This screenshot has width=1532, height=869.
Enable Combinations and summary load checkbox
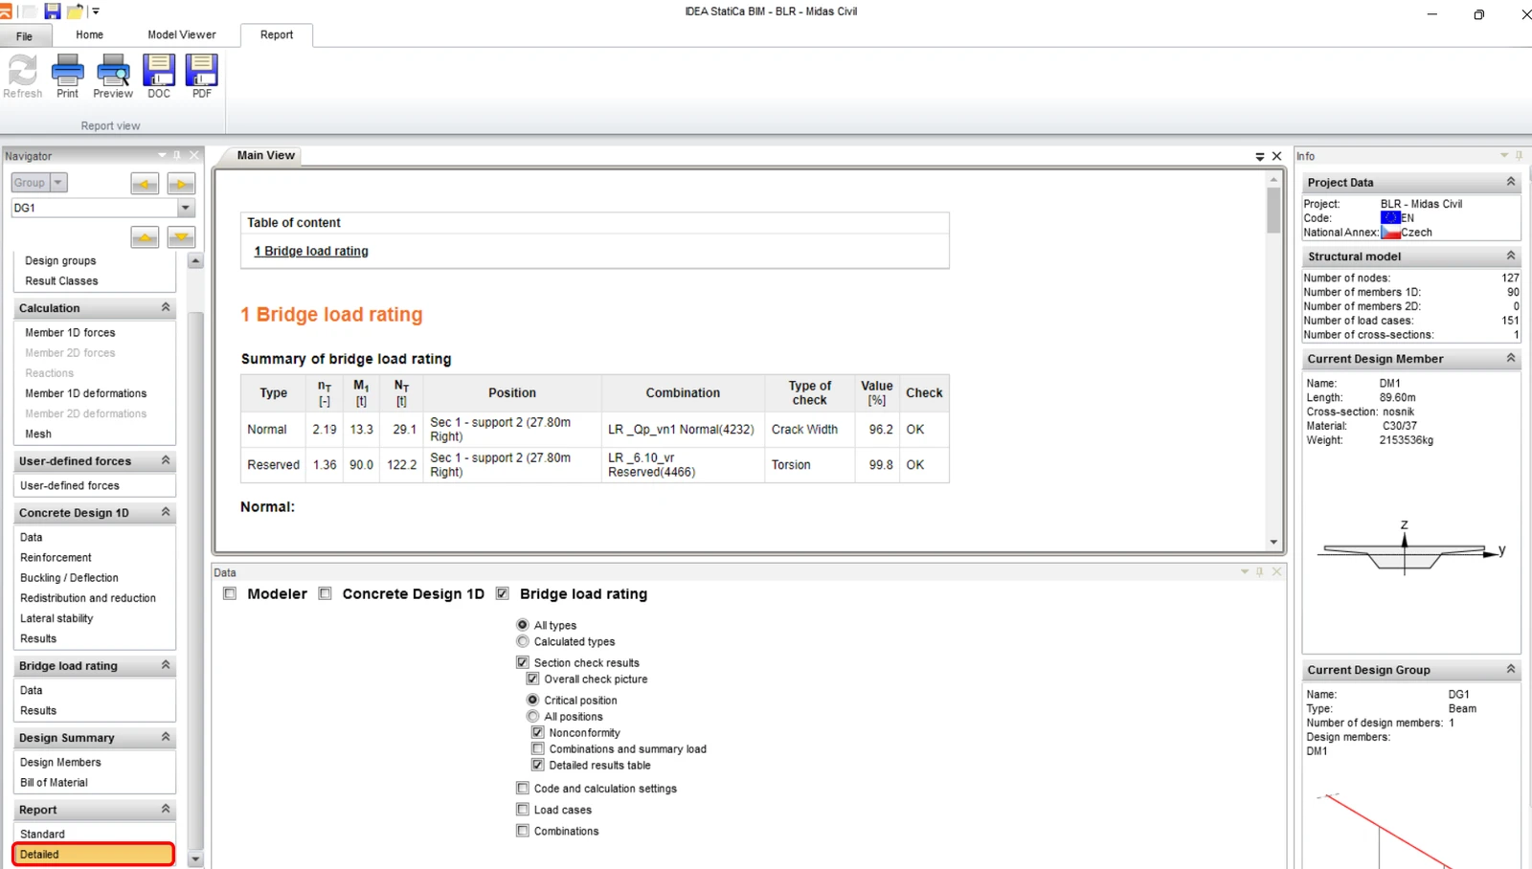tap(538, 748)
